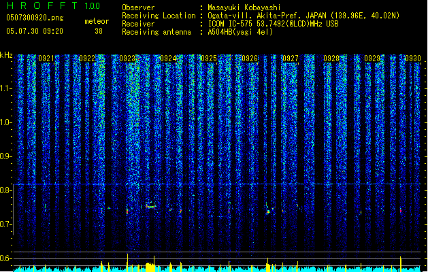
Task: Click the 0925 time marker
Action: (x=209, y=58)
